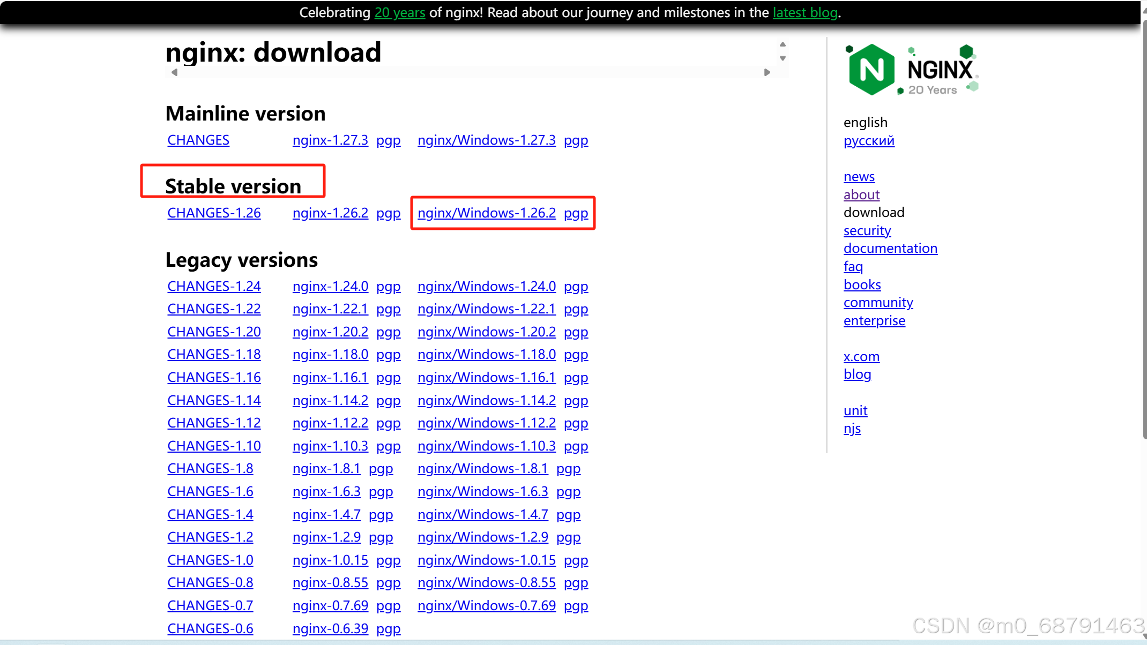Download legacy nginx-1.18.0 source
Viewport: 1147px width, 645px height.
(330, 355)
